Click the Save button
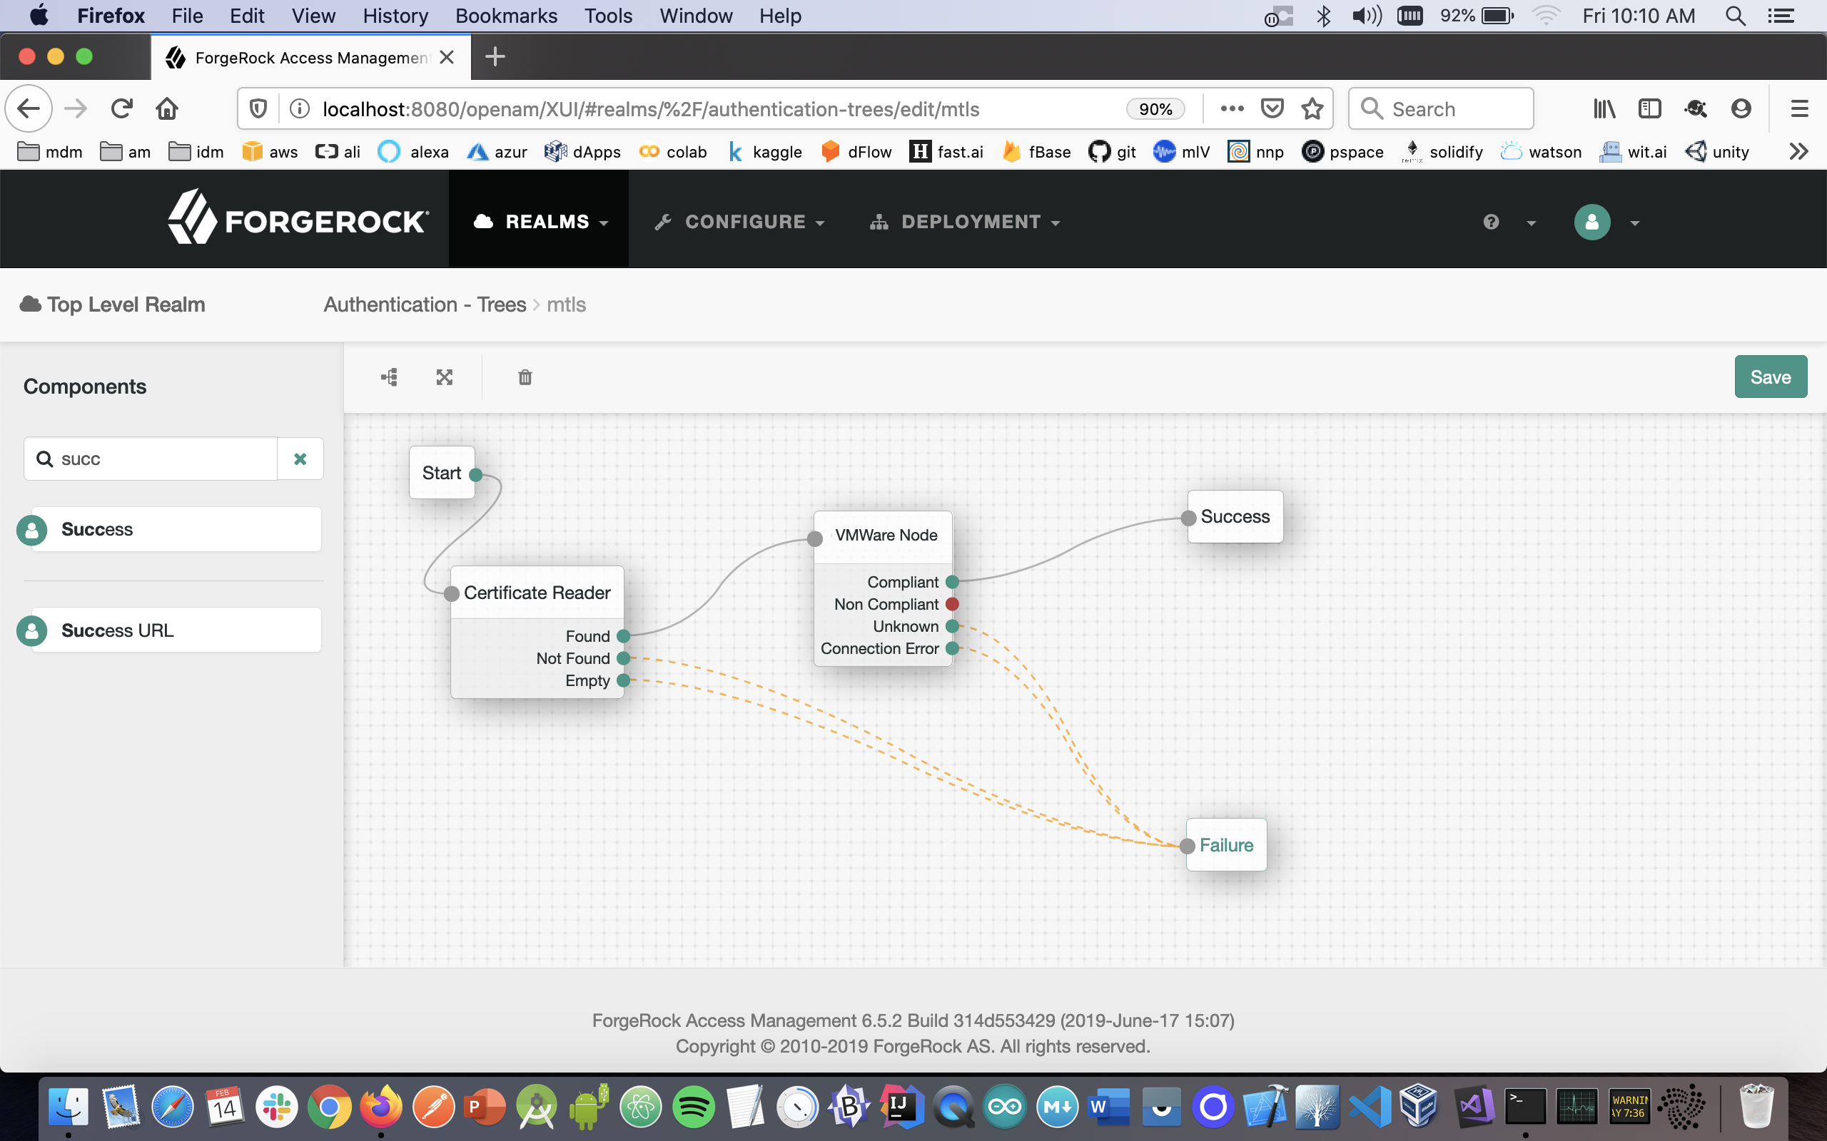The width and height of the screenshot is (1827, 1141). [1770, 377]
